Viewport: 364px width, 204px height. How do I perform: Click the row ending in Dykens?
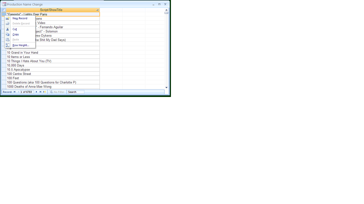(67, 36)
